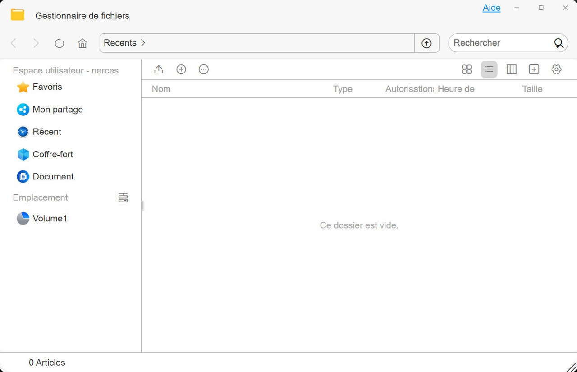
Task: Click the circled plus create icon
Action: click(181, 69)
